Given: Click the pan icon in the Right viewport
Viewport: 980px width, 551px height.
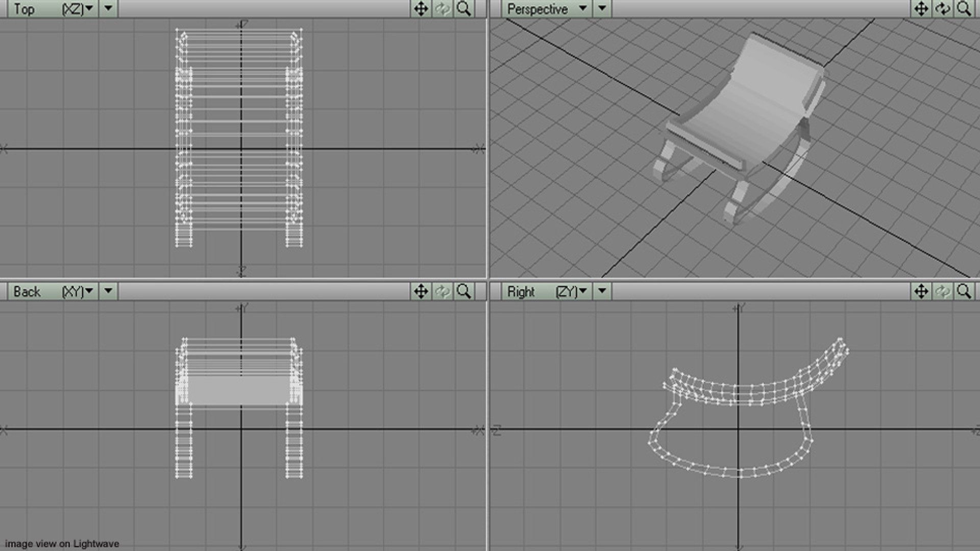Looking at the screenshot, I should (x=921, y=291).
